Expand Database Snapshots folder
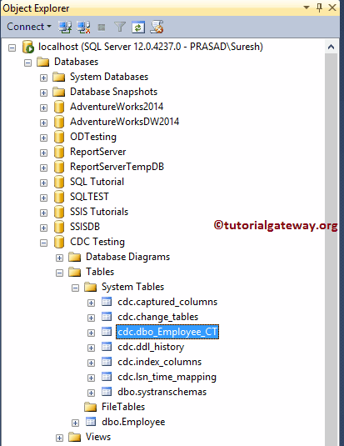Screen dimensions: 344x446 click(x=43, y=93)
